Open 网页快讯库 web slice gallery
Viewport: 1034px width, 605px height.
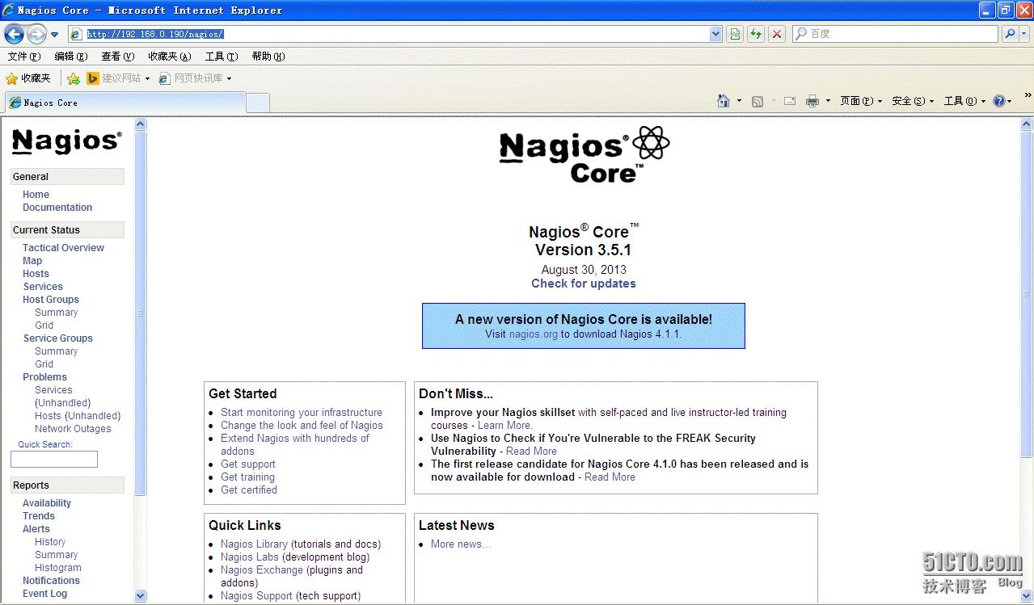pyautogui.click(x=195, y=78)
